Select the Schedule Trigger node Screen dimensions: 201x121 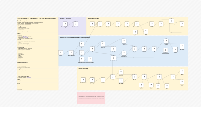pos(83,80)
